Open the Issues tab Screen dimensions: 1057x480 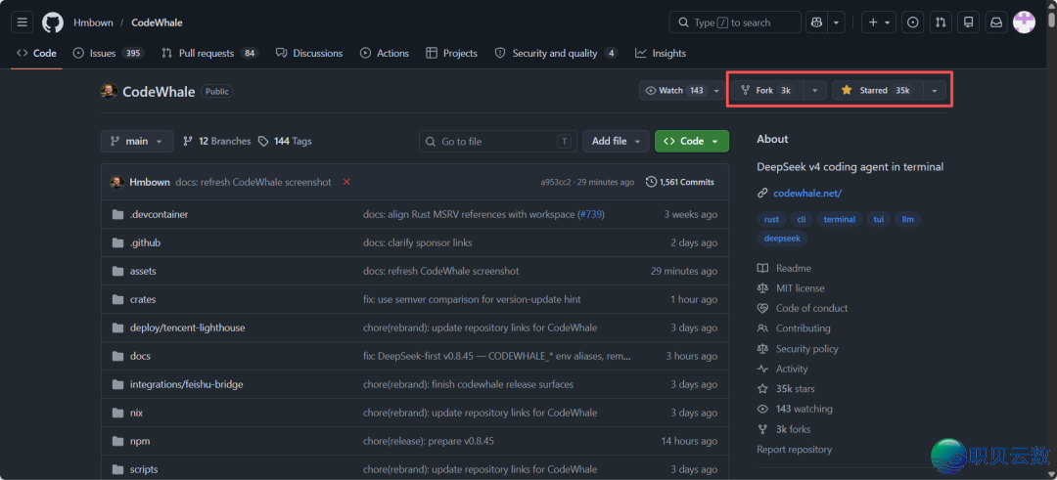[x=108, y=53]
